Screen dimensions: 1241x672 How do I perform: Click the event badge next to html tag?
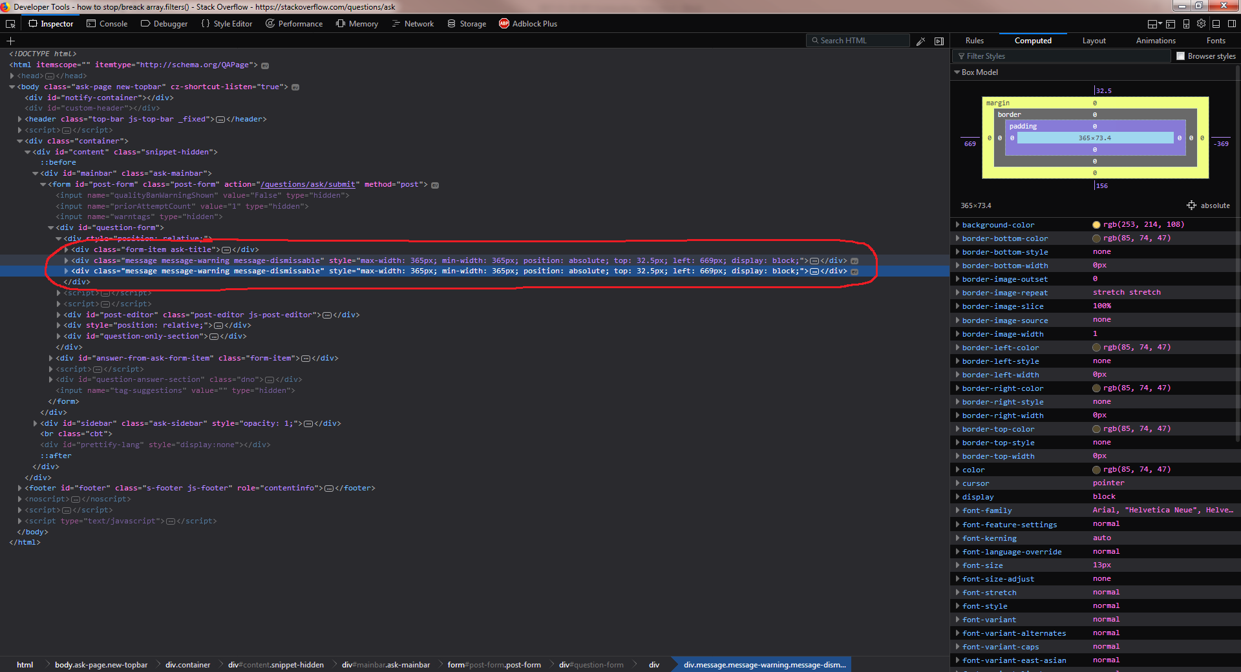(x=265, y=65)
